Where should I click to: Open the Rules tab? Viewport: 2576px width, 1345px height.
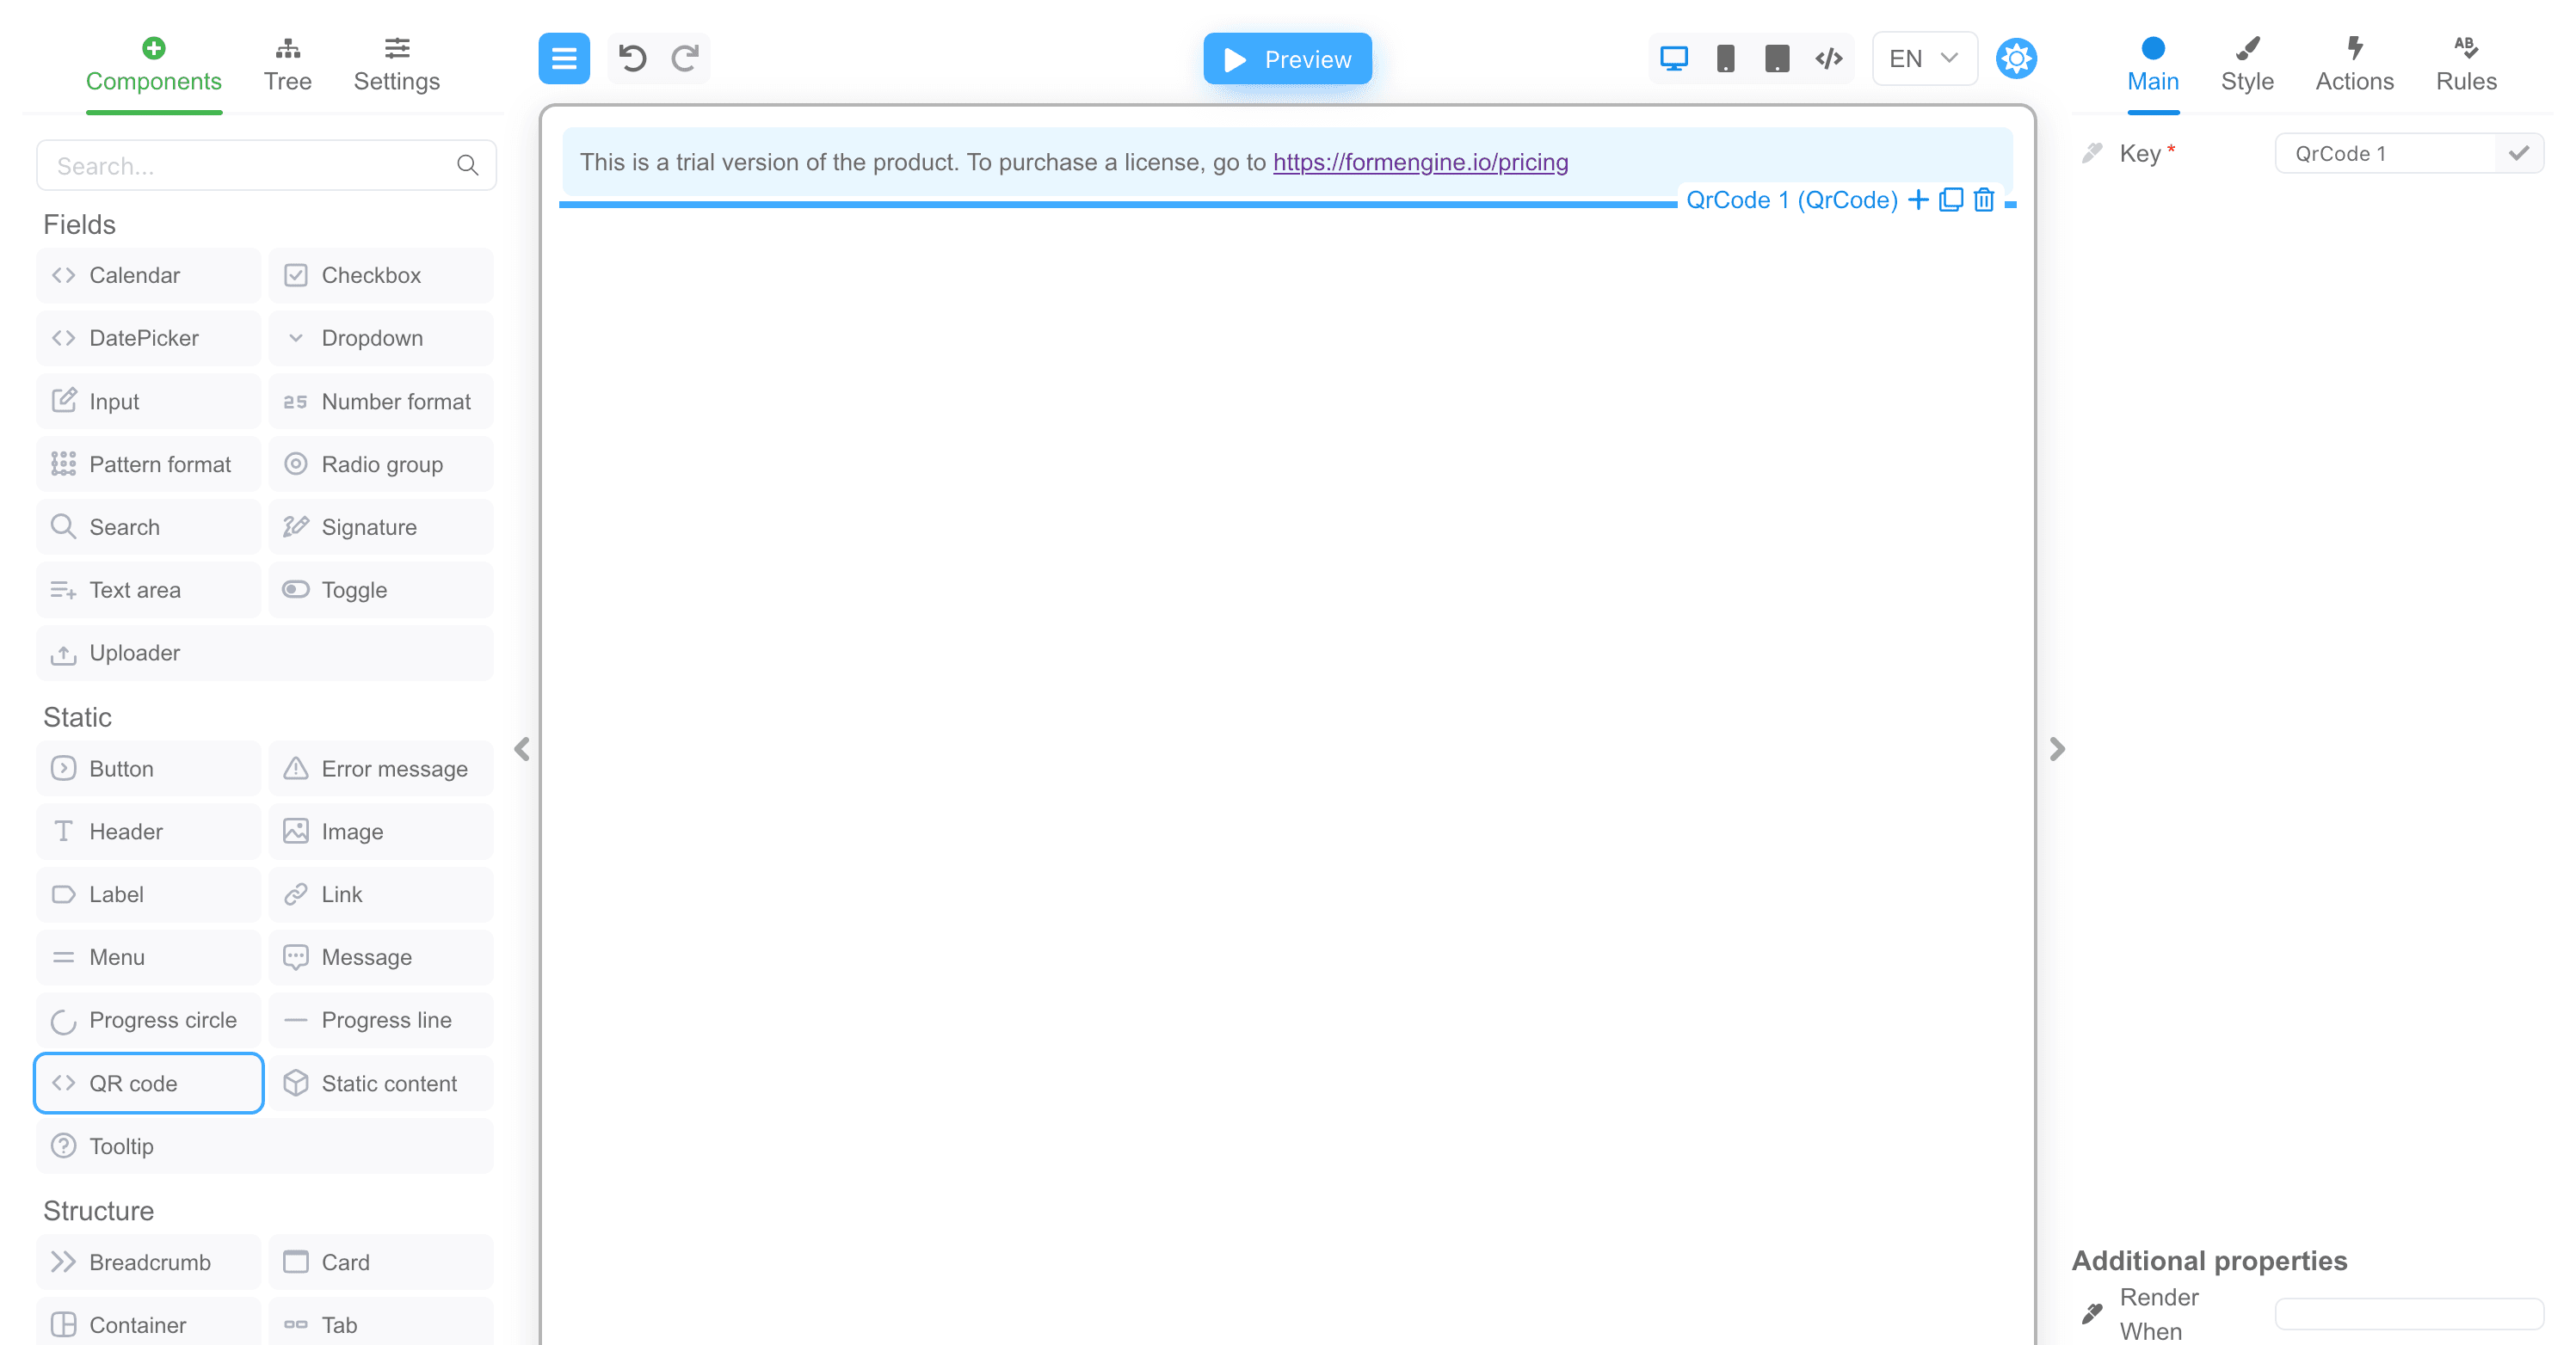[2465, 63]
